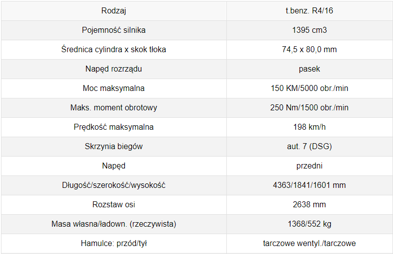The width and height of the screenshot is (393, 254).
Task: Select the 1395 cm3 value
Action: pyautogui.click(x=309, y=30)
